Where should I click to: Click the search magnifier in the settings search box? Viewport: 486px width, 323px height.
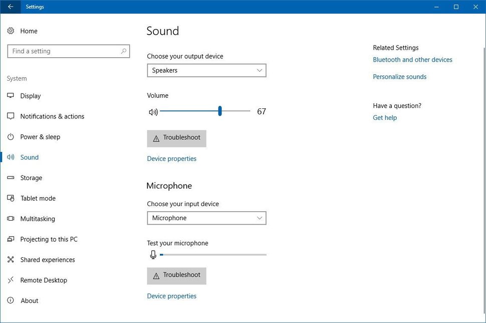123,51
